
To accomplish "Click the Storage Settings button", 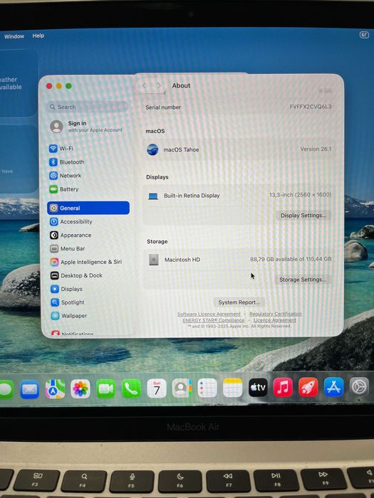I will pos(302,280).
